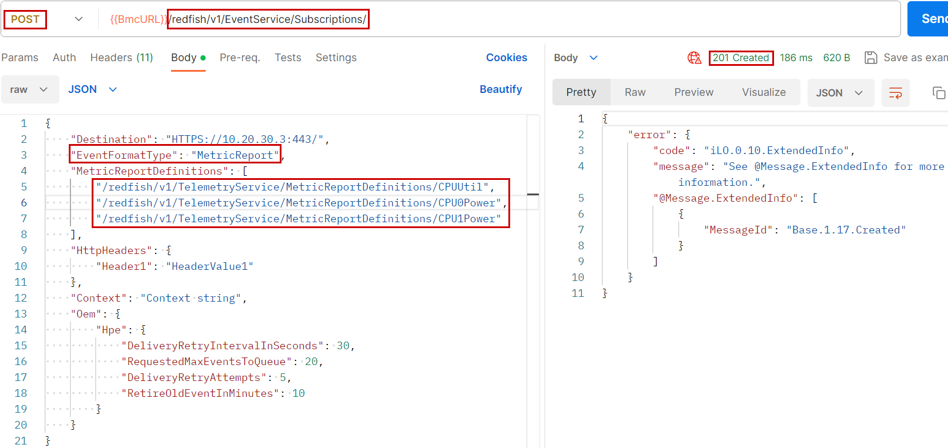Click Beautify to format the body
This screenshot has width=948, height=448.
[x=500, y=89]
